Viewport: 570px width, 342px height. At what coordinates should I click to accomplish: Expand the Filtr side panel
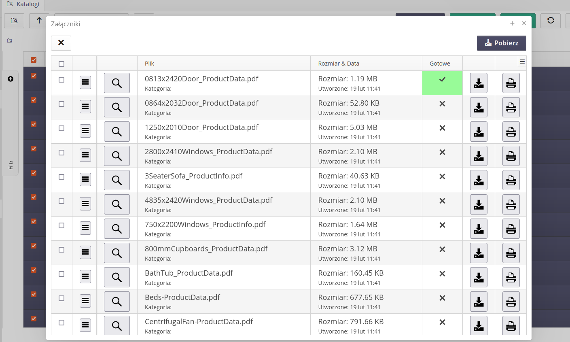[x=11, y=165]
